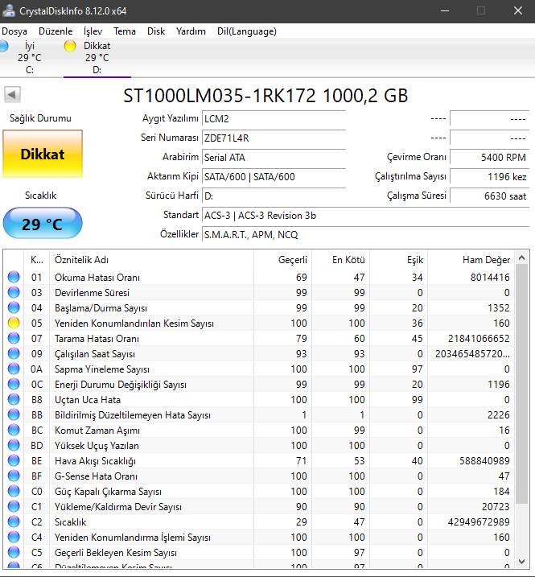This screenshot has width=535, height=577.
Task: Open the Disk menu
Action: pyautogui.click(x=156, y=31)
